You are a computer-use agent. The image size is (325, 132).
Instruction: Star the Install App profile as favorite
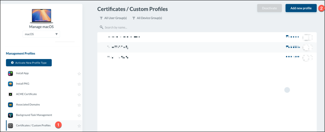79,74
